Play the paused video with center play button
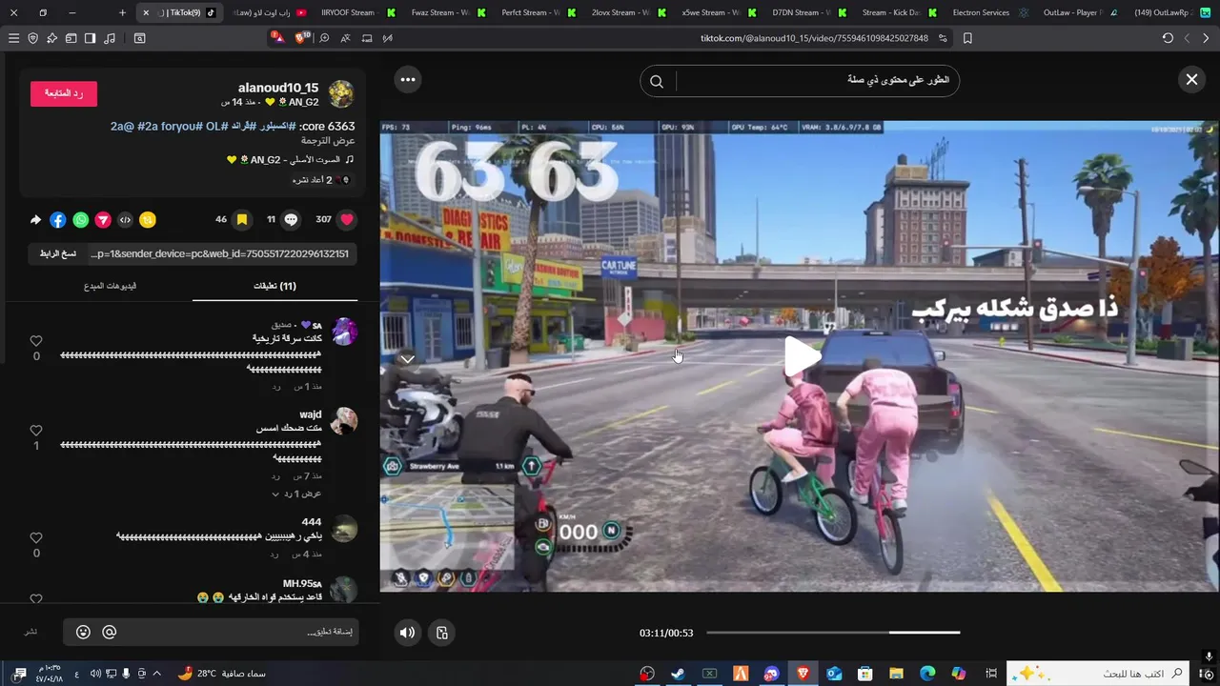The width and height of the screenshot is (1220, 686). point(802,355)
